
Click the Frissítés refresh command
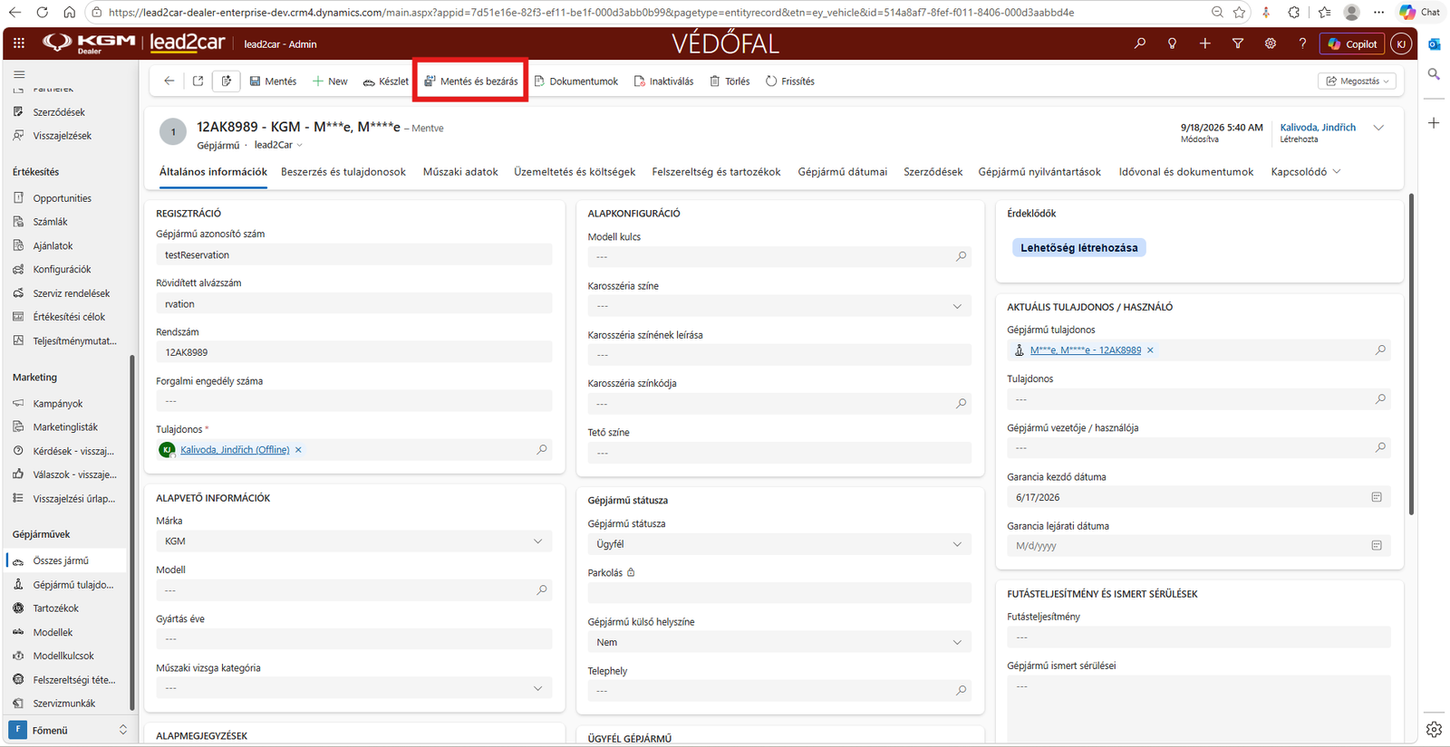point(790,81)
